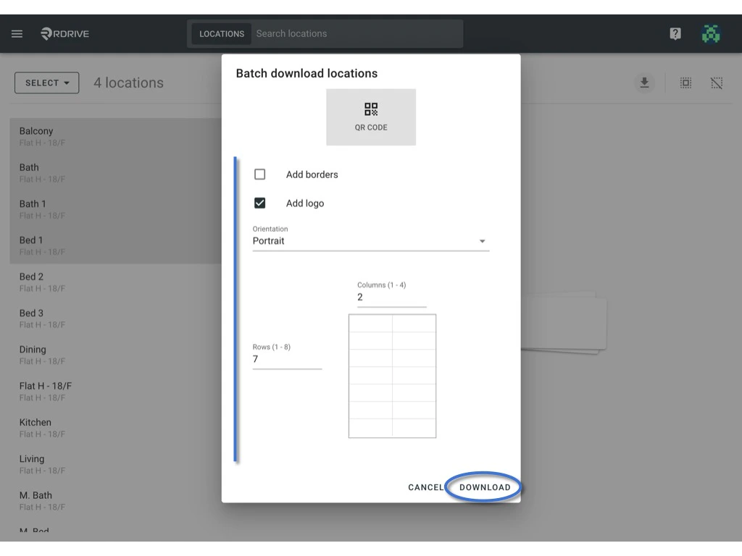Toggle Add borders off then leave dialog
The image size is (742, 556).
pyautogui.click(x=259, y=174)
